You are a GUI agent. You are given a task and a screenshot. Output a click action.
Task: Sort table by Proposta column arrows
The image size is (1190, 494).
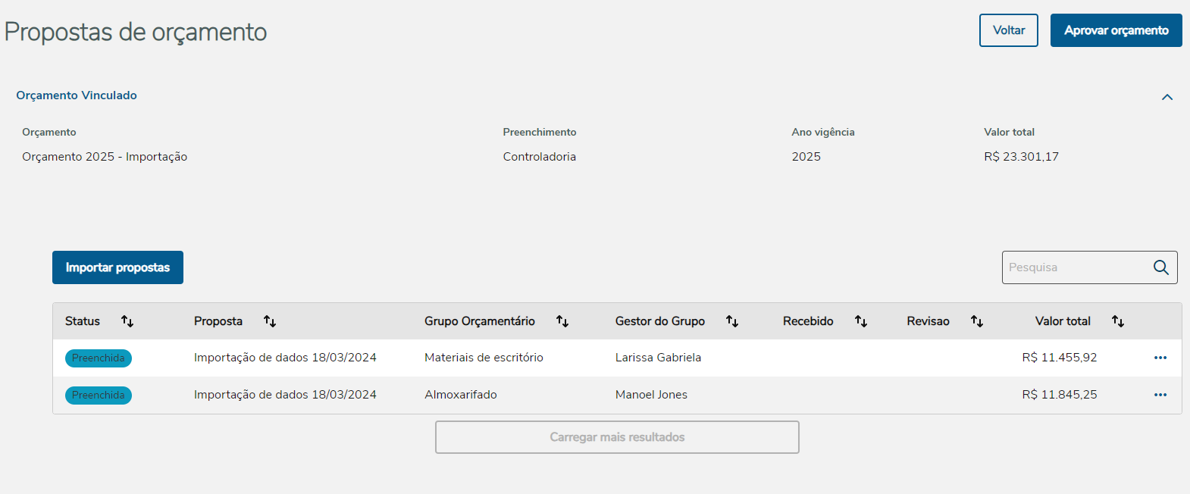(270, 321)
